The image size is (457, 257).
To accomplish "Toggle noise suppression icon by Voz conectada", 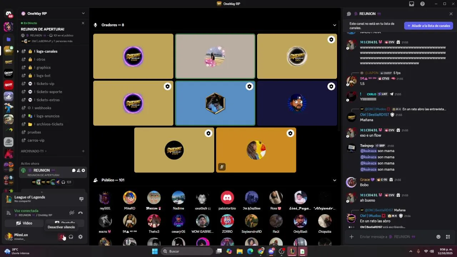I will click(x=72, y=213).
